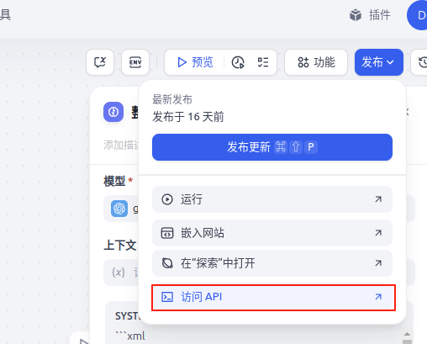The width and height of the screenshot is (427, 344).
Task: Click the 添加描述 description field
Action: [x=121, y=146]
